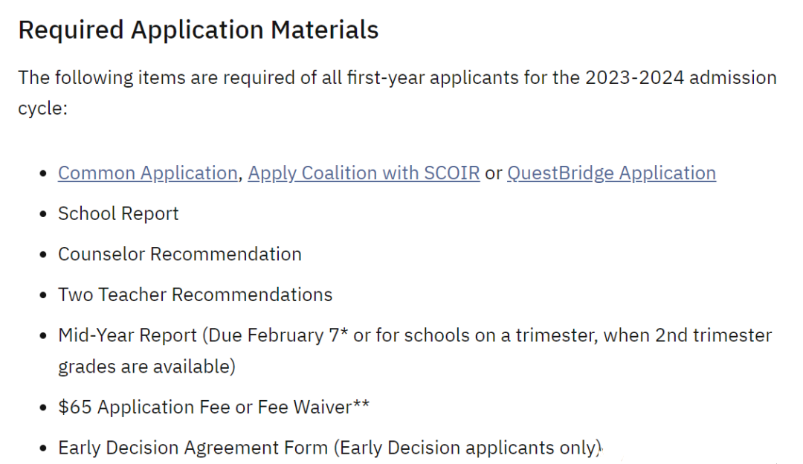The height and width of the screenshot is (464, 803).
Task: Click the intro sentence about first-year applicants
Action: click(x=397, y=93)
